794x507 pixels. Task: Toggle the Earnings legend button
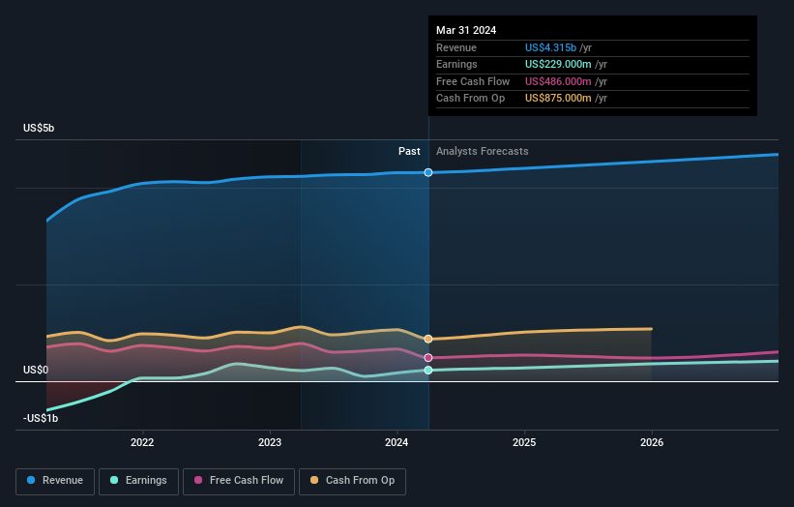(x=138, y=481)
